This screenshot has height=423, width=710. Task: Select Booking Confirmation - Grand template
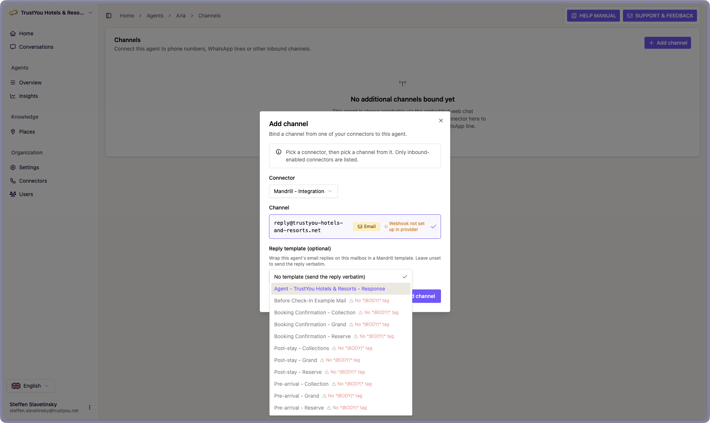point(340,324)
